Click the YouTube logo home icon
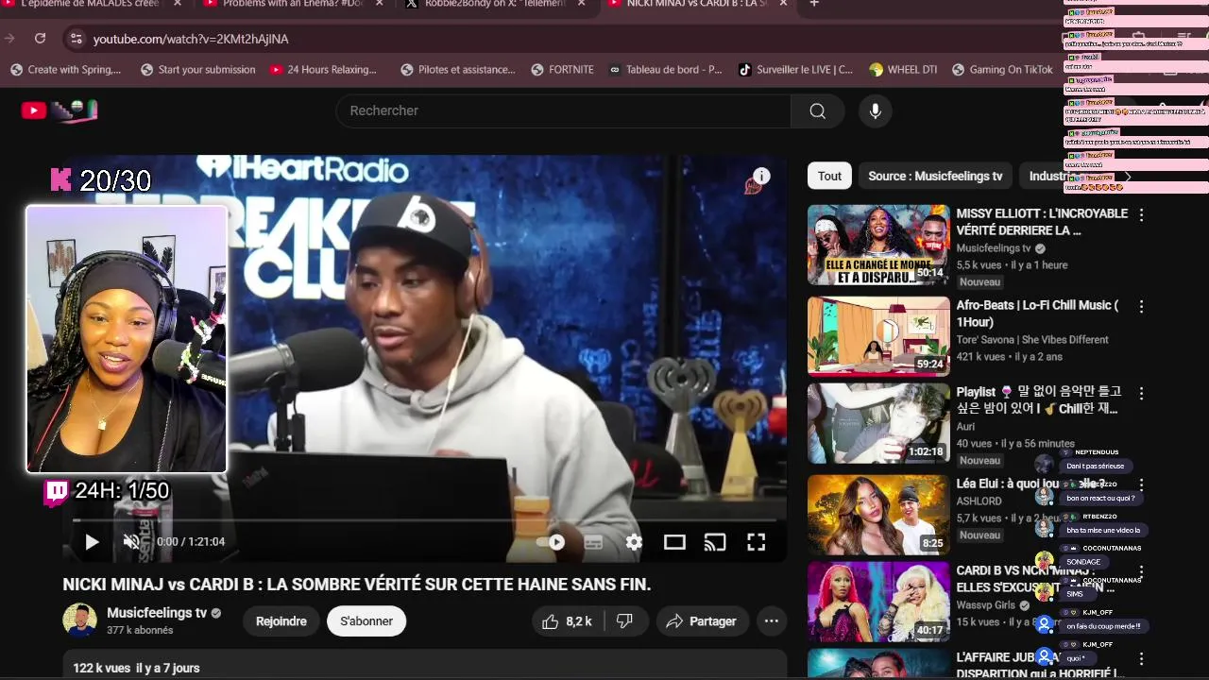Image resolution: width=1209 pixels, height=680 pixels. point(34,110)
